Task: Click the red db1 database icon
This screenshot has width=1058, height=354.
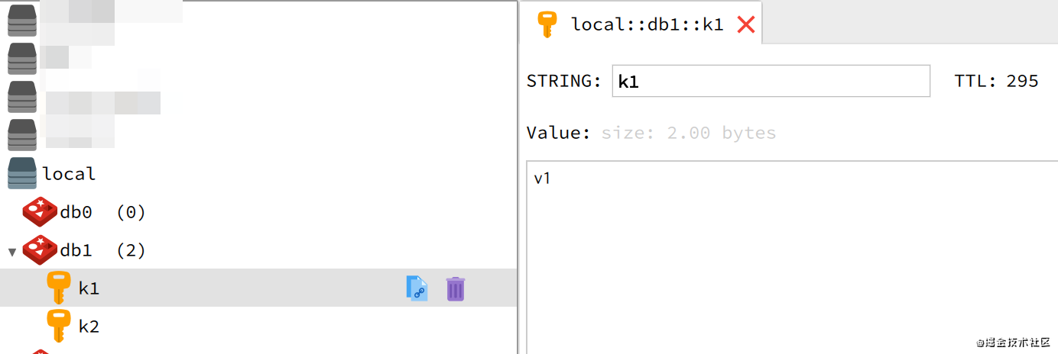Action: click(x=40, y=249)
